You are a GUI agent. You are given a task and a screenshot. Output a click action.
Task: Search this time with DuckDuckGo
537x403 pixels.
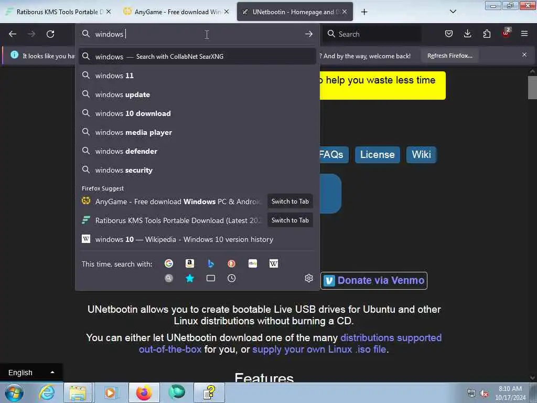point(231,263)
